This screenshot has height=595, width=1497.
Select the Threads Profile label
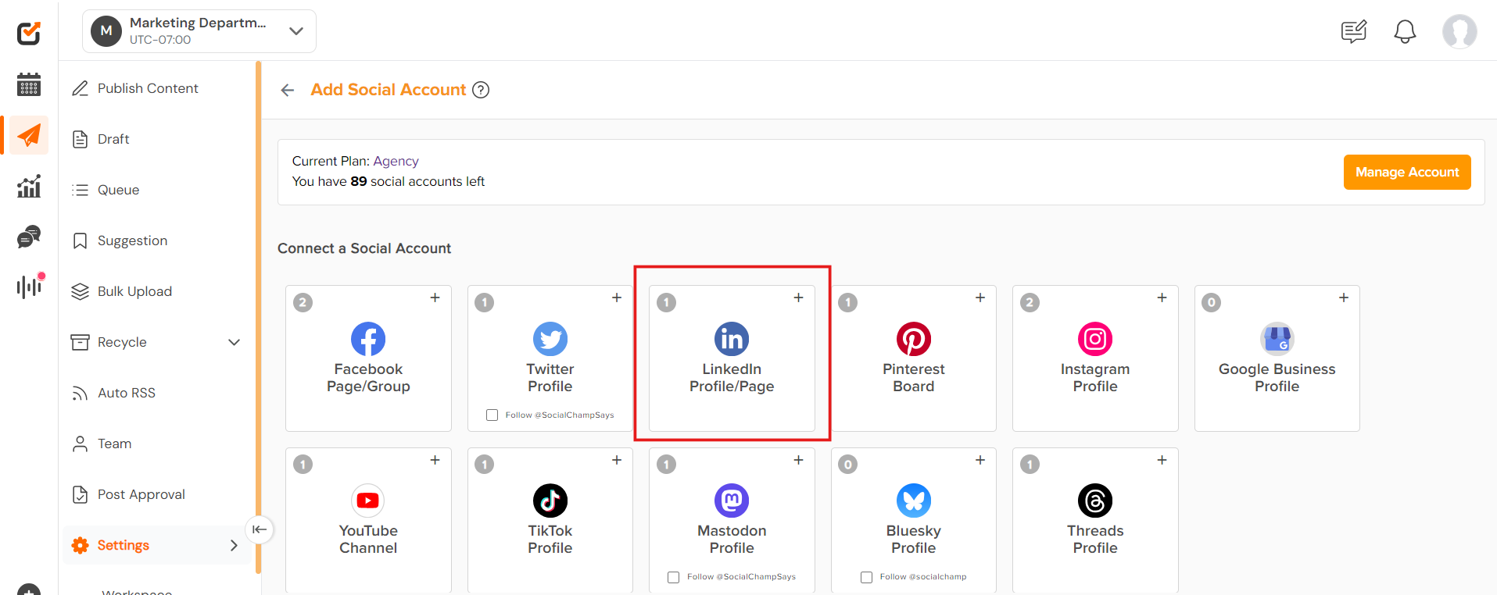point(1095,540)
